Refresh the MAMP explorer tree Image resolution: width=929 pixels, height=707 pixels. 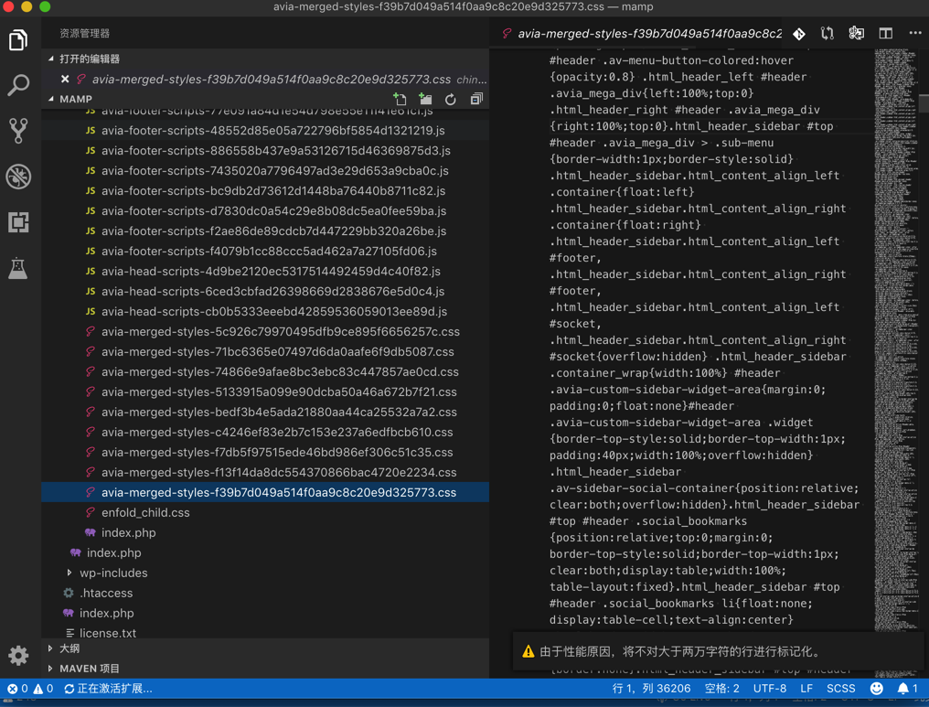(450, 99)
